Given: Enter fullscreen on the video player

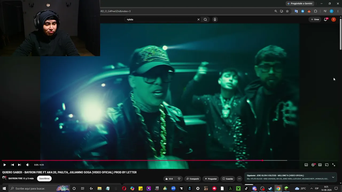Looking at the screenshot, I should 333,165.
